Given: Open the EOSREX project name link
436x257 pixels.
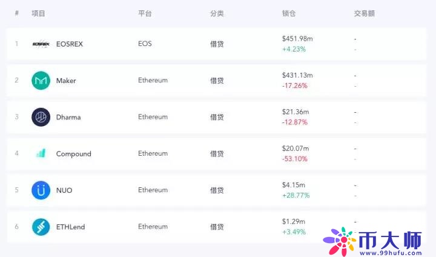Looking at the screenshot, I should tap(70, 44).
